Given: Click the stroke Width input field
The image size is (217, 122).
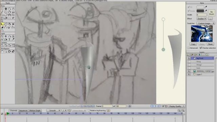Looking at the screenshot, I should 202,15.
